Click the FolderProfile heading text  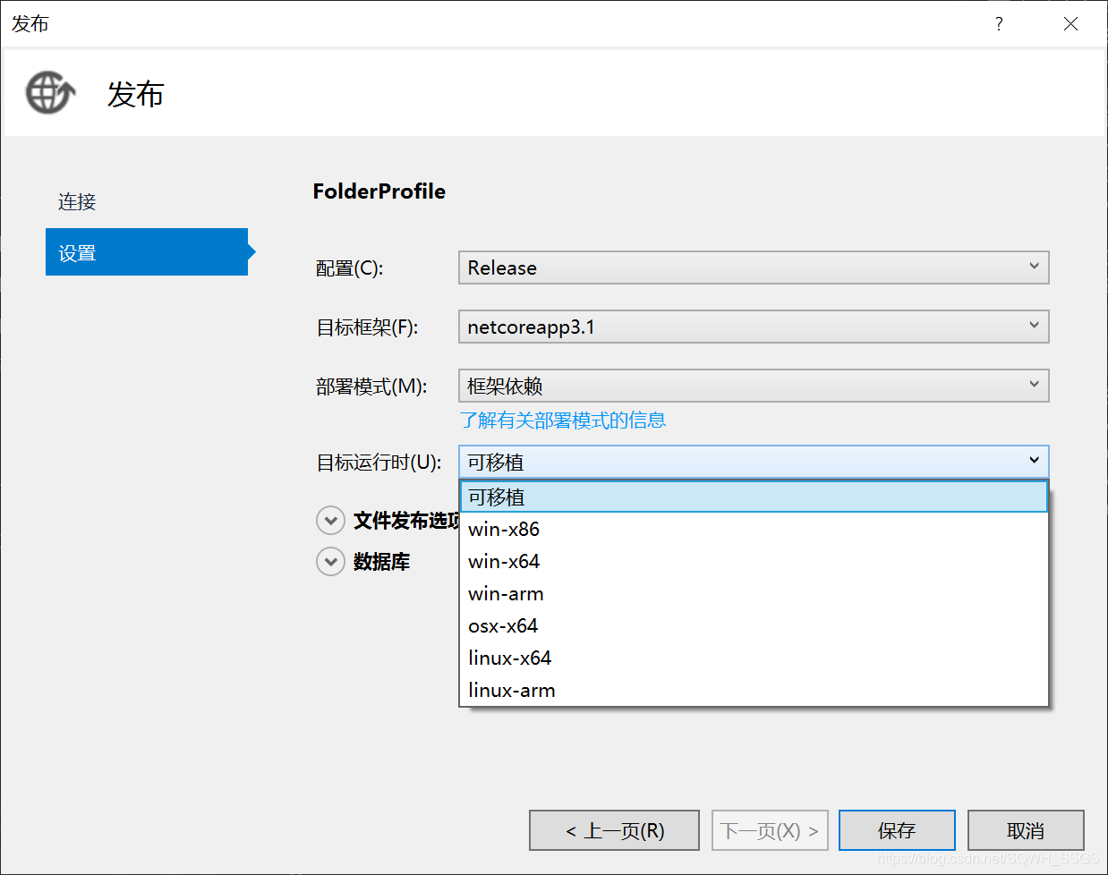[x=379, y=191]
